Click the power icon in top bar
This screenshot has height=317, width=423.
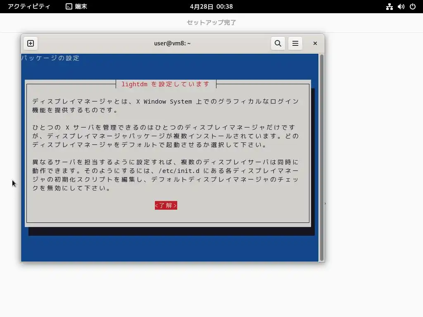(413, 7)
